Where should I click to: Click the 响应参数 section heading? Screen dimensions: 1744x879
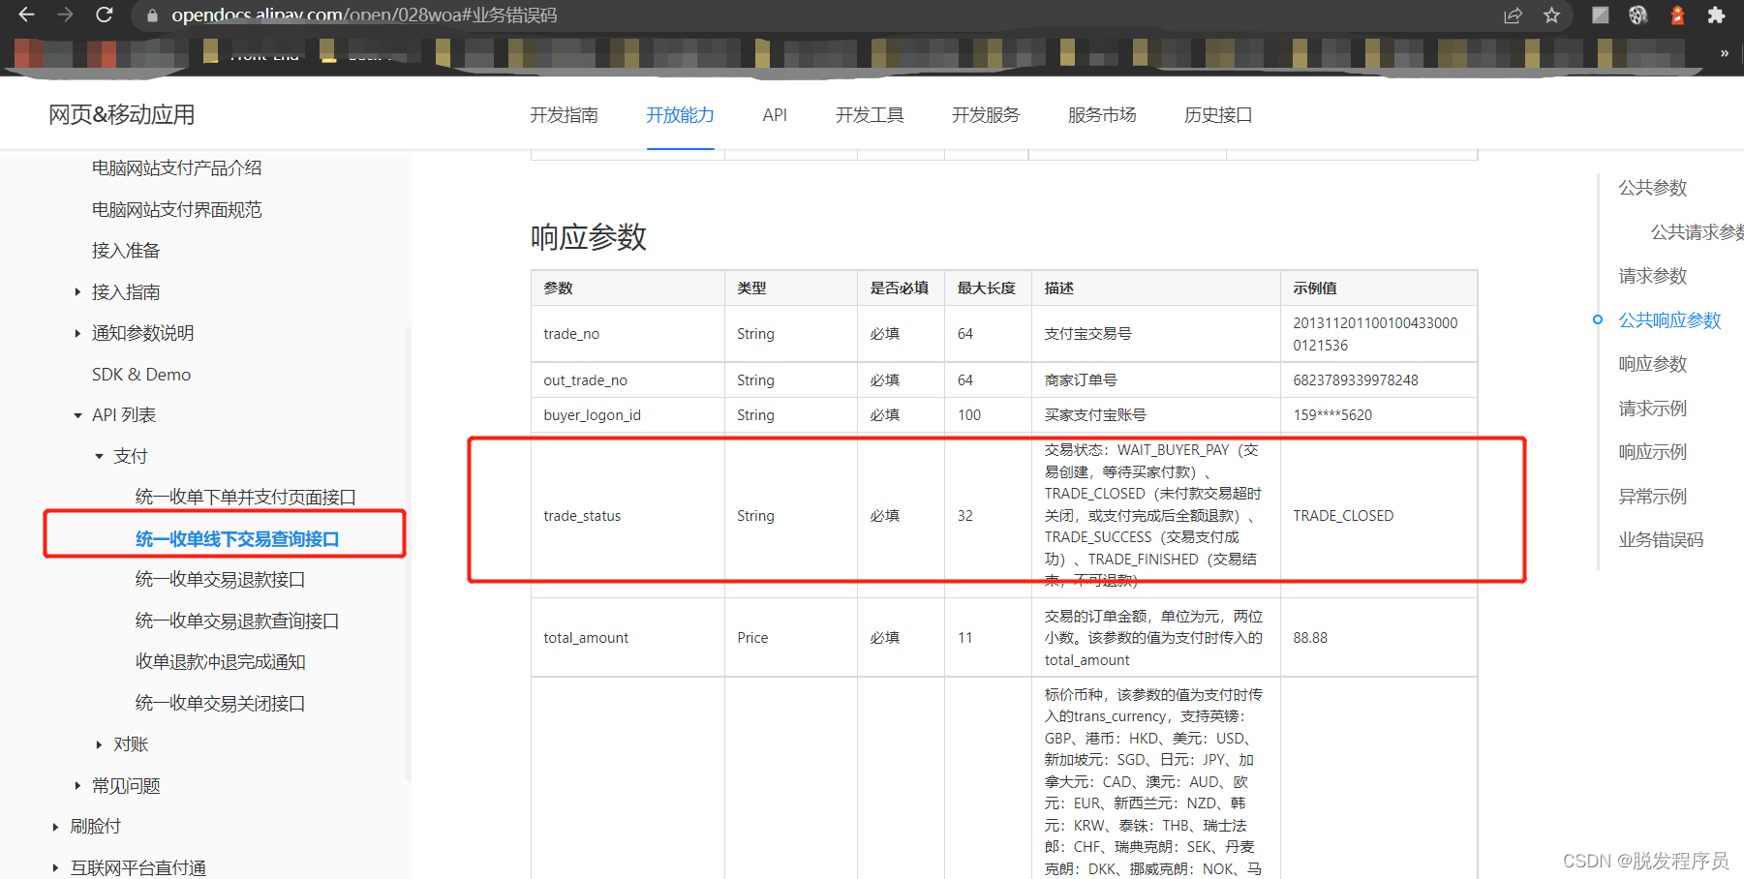pos(588,237)
